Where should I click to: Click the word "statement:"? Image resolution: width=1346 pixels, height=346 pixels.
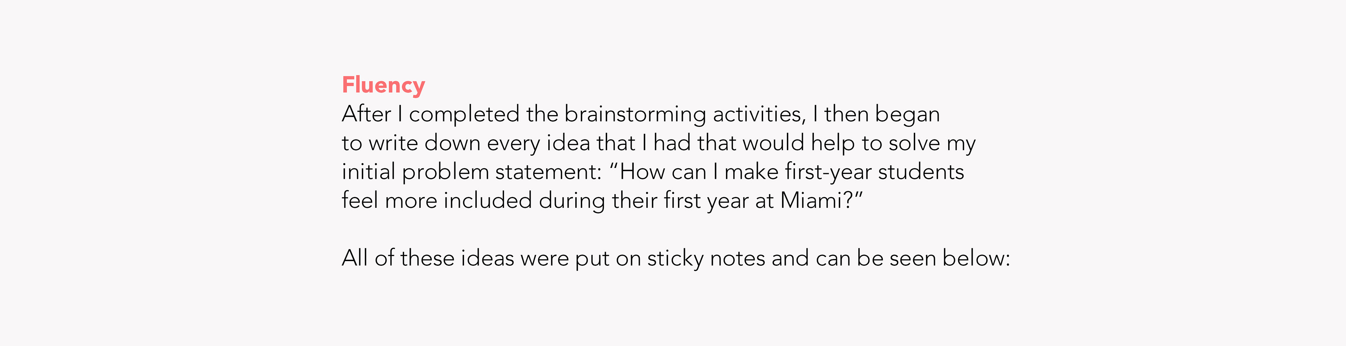coord(549,172)
